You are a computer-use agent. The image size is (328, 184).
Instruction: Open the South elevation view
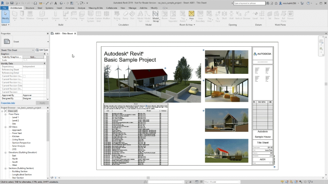[x=15, y=162]
